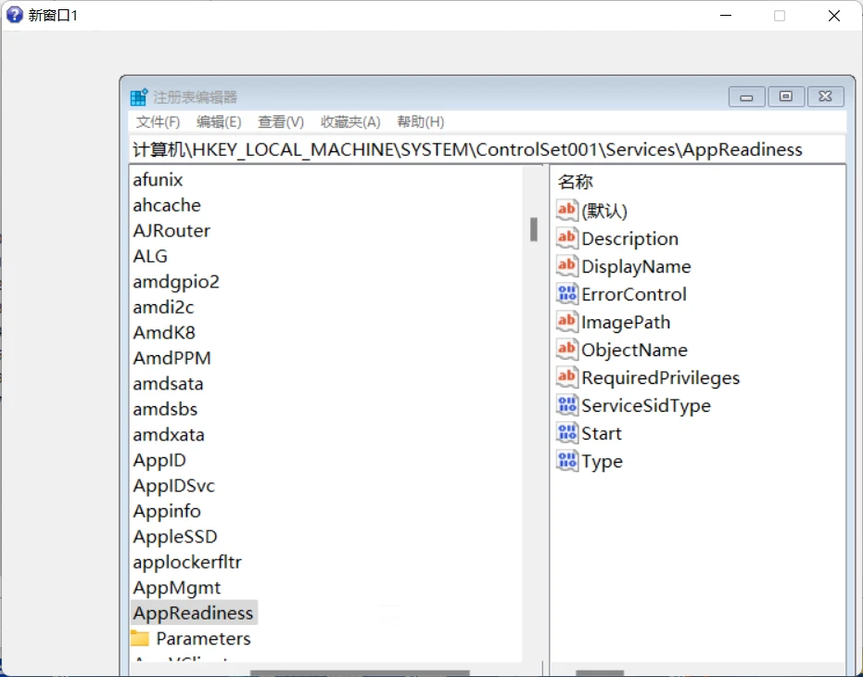Select the ImagePath value name

tap(626, 322)
